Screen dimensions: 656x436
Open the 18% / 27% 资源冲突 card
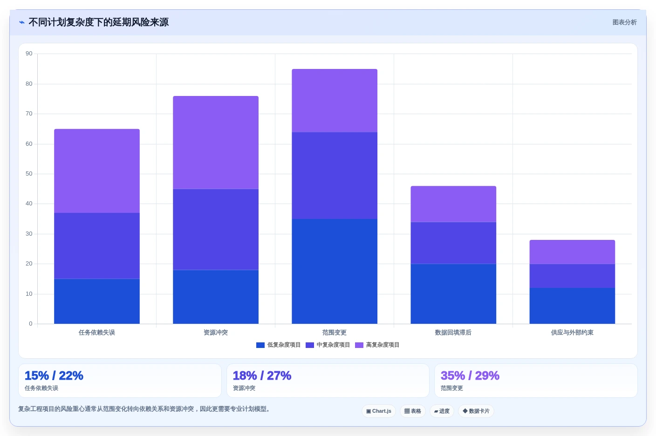(328, 381)
